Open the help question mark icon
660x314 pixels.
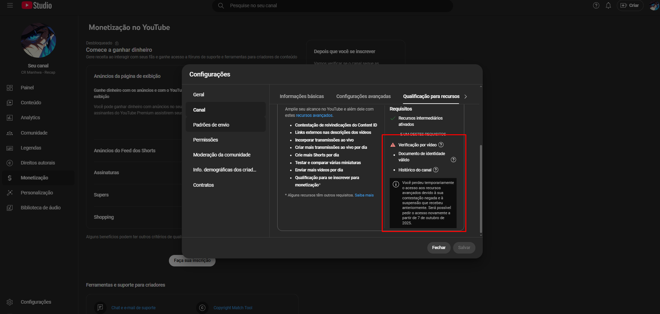596,5
